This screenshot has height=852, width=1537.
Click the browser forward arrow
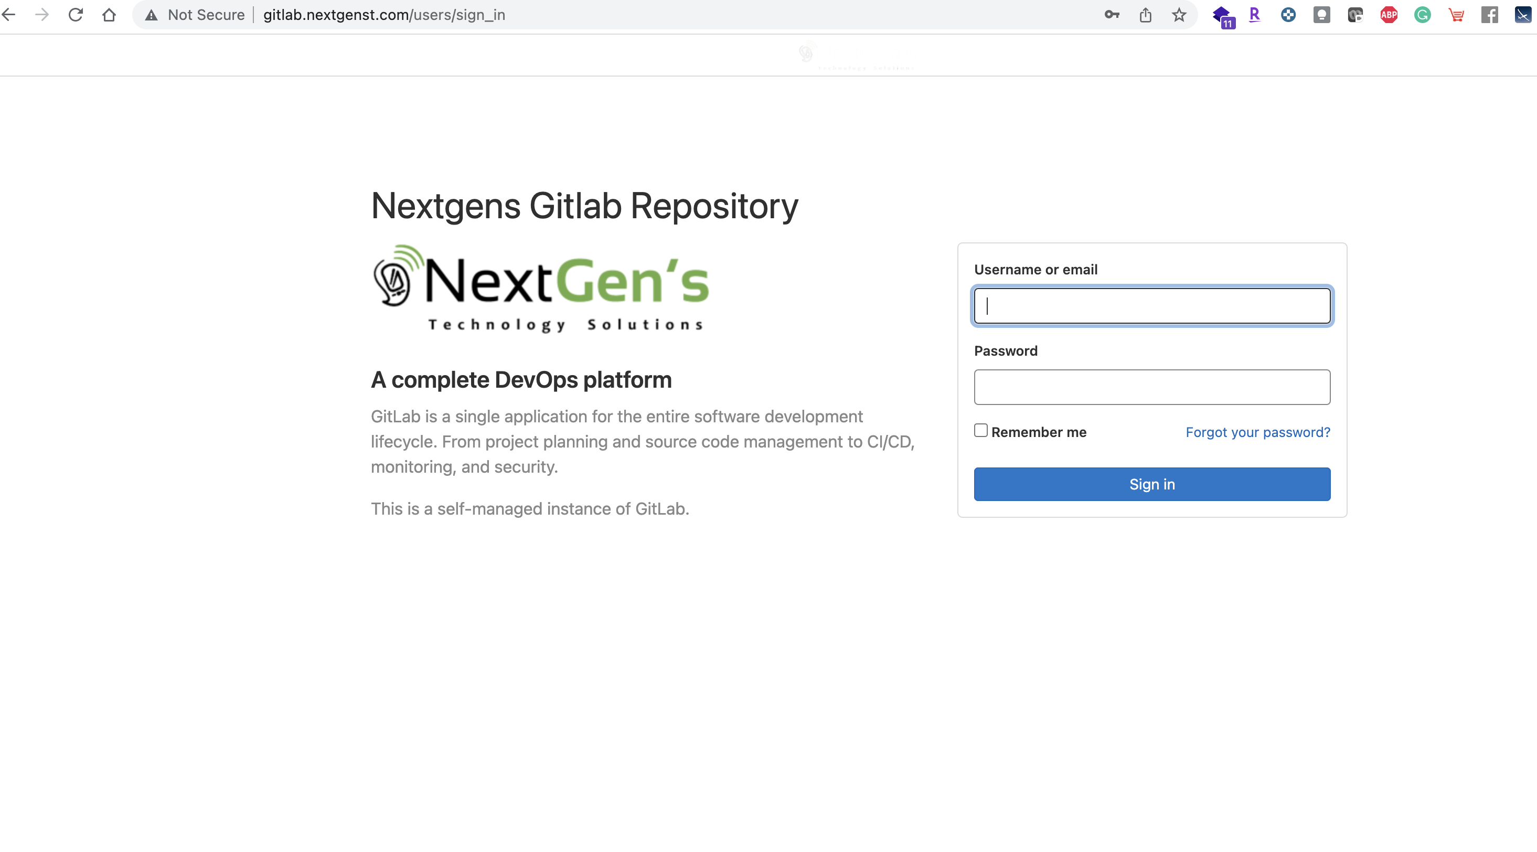(42, 14)
